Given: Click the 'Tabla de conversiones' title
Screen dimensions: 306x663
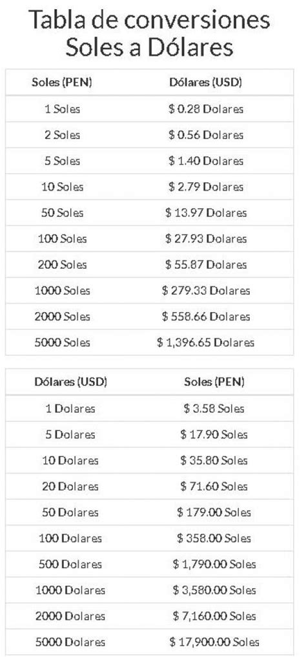Looking at the screenshot, I should coord(149,20).
